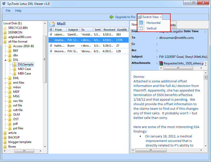Select Horizontal from the Switch View menu
Screen dimensions: 211x162
coord(154,23)
